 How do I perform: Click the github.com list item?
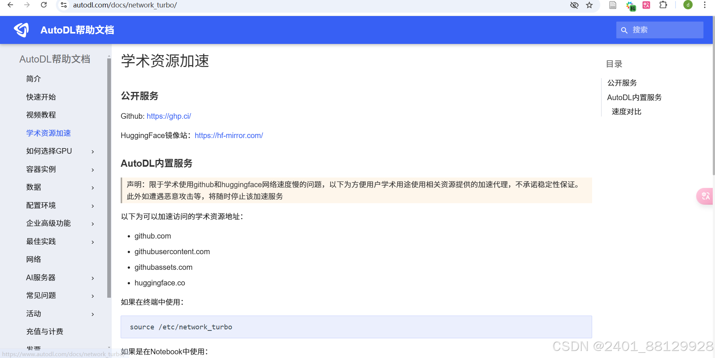[x=153, y=236]
